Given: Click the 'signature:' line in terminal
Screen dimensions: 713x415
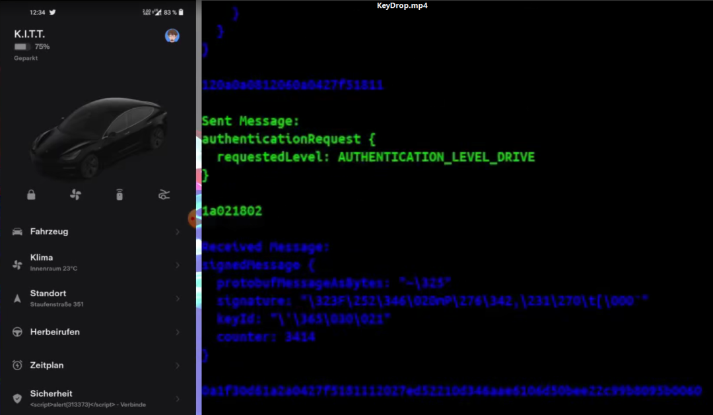Looking at the screenshot, I should 432,301.
